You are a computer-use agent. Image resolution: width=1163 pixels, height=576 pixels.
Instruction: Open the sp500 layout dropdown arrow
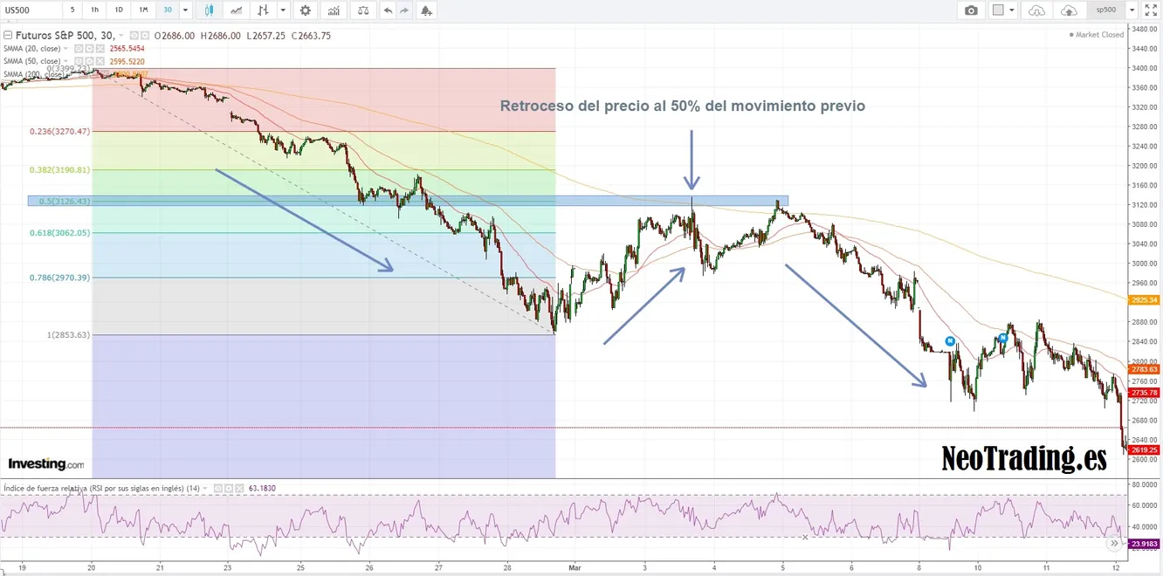pyautogui.click(x=1132, y=10)
